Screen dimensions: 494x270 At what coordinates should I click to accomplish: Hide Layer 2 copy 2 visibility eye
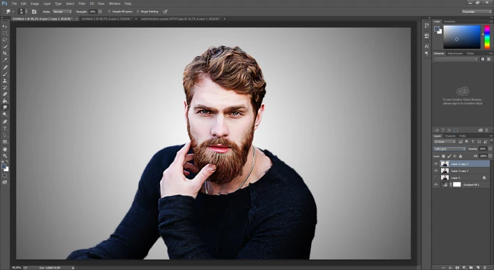pos(436,170)
